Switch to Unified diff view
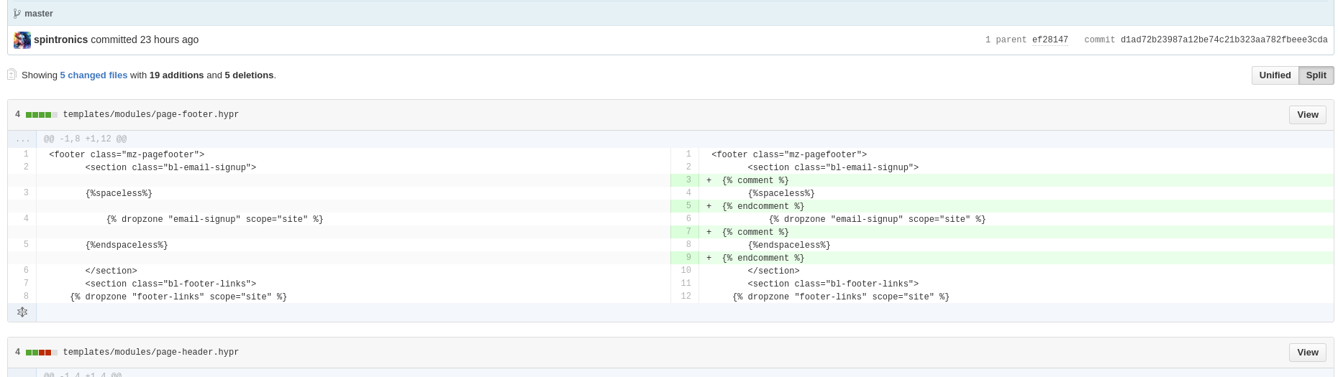 (x=1275, y=75)
